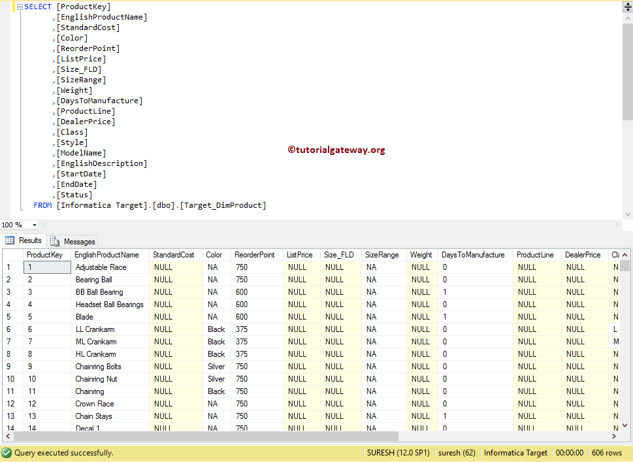Click the split editor icon at top right
The width and height of the screenshot is (633, 462).
pos(628,7)
